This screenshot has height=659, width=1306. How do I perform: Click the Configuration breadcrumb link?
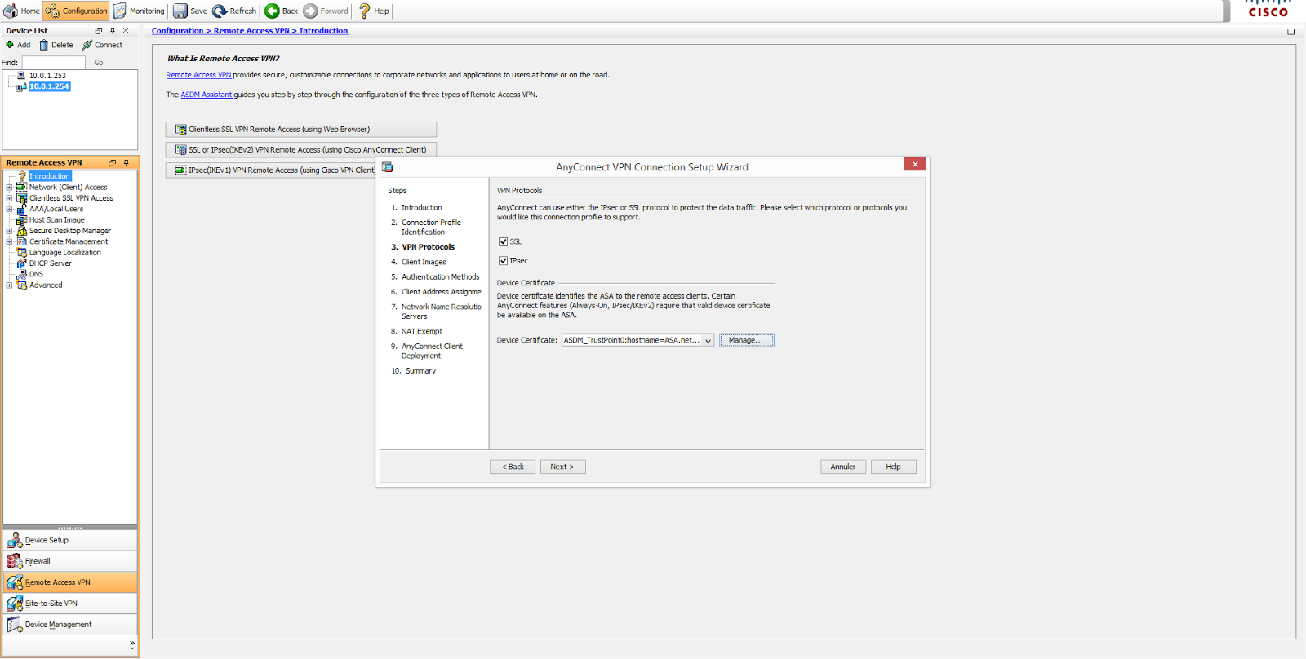click(x=177, y=31)
